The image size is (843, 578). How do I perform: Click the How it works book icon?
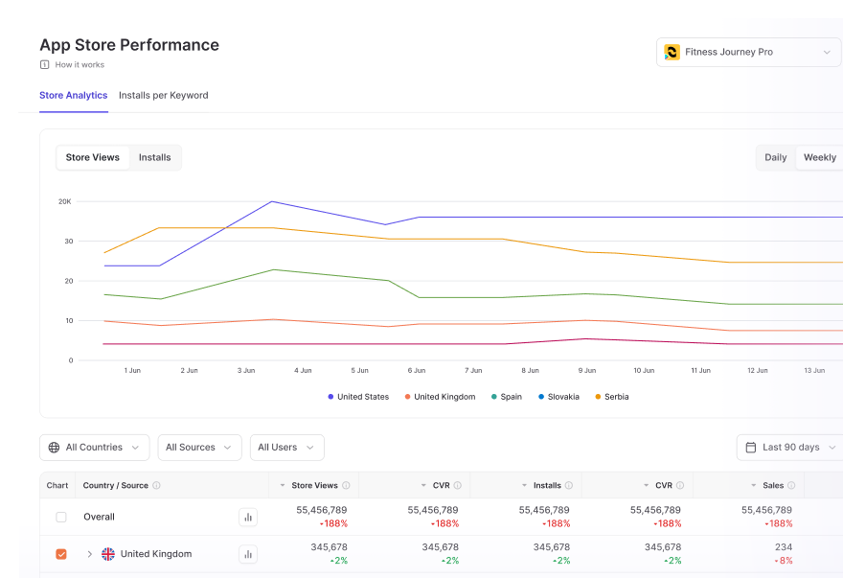click(44, 65)
